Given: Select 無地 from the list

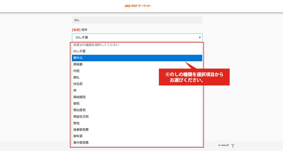Looking at the screenshot, I should (x=137, y=123).
